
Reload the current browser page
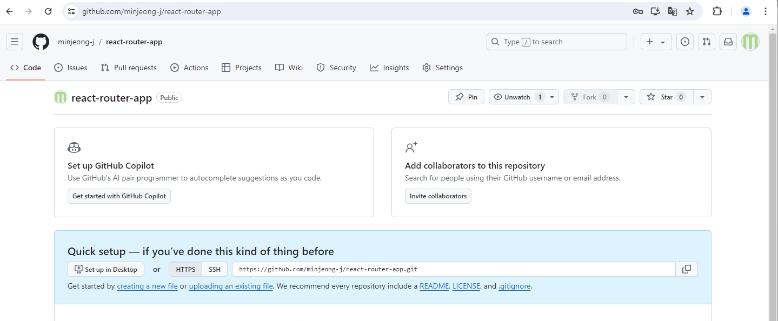coord(48,11)
